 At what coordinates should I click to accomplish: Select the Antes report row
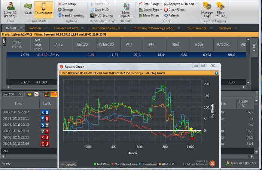click(x=126, y=55)
